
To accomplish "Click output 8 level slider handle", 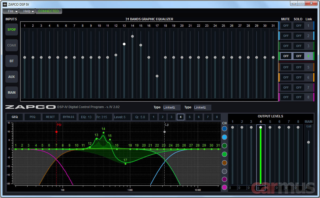I will click(298, 127).
